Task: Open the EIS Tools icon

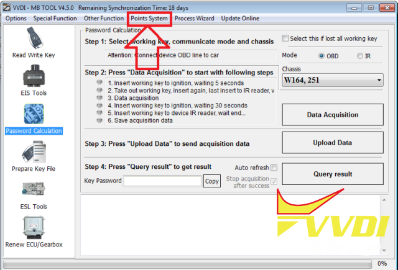Action: [34, 76]
